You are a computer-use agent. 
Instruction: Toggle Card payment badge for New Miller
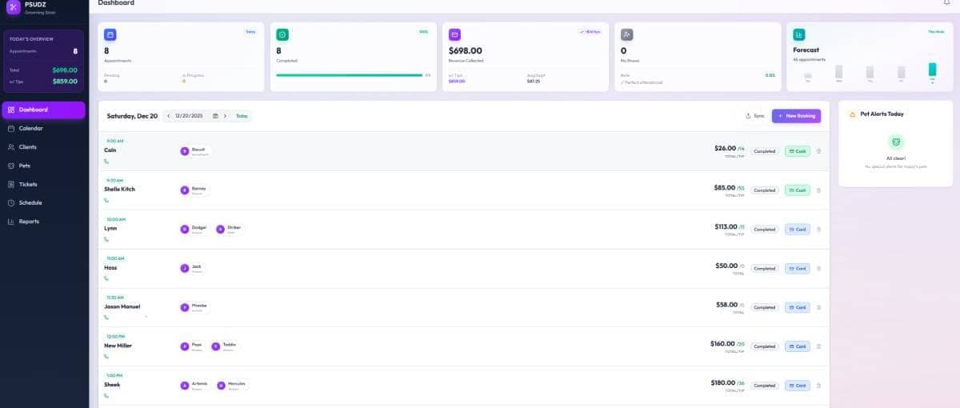797,346
